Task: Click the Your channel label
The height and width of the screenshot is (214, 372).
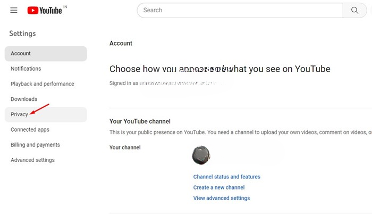Action: (x=125, y=148)
